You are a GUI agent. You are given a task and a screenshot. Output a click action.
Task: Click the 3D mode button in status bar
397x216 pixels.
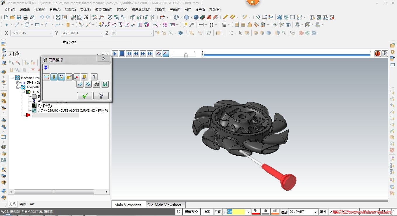pos(179,212)
